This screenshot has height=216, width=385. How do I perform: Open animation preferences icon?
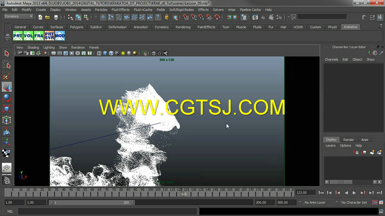[x=381, y=202]
